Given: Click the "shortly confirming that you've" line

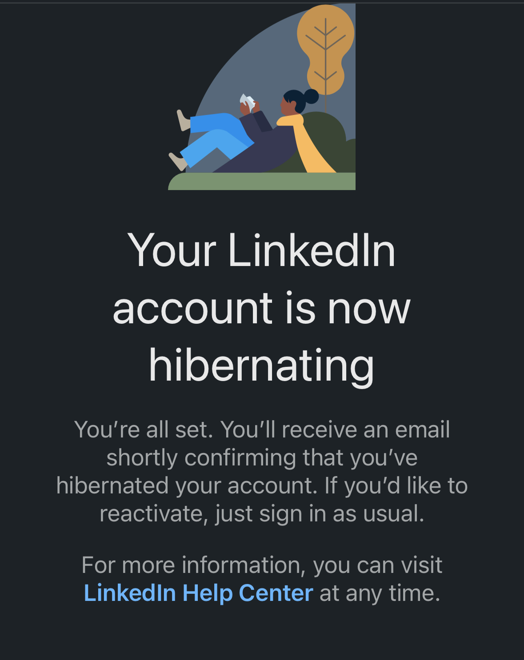Looking at the screenshot, I should (x=262, y=458).
